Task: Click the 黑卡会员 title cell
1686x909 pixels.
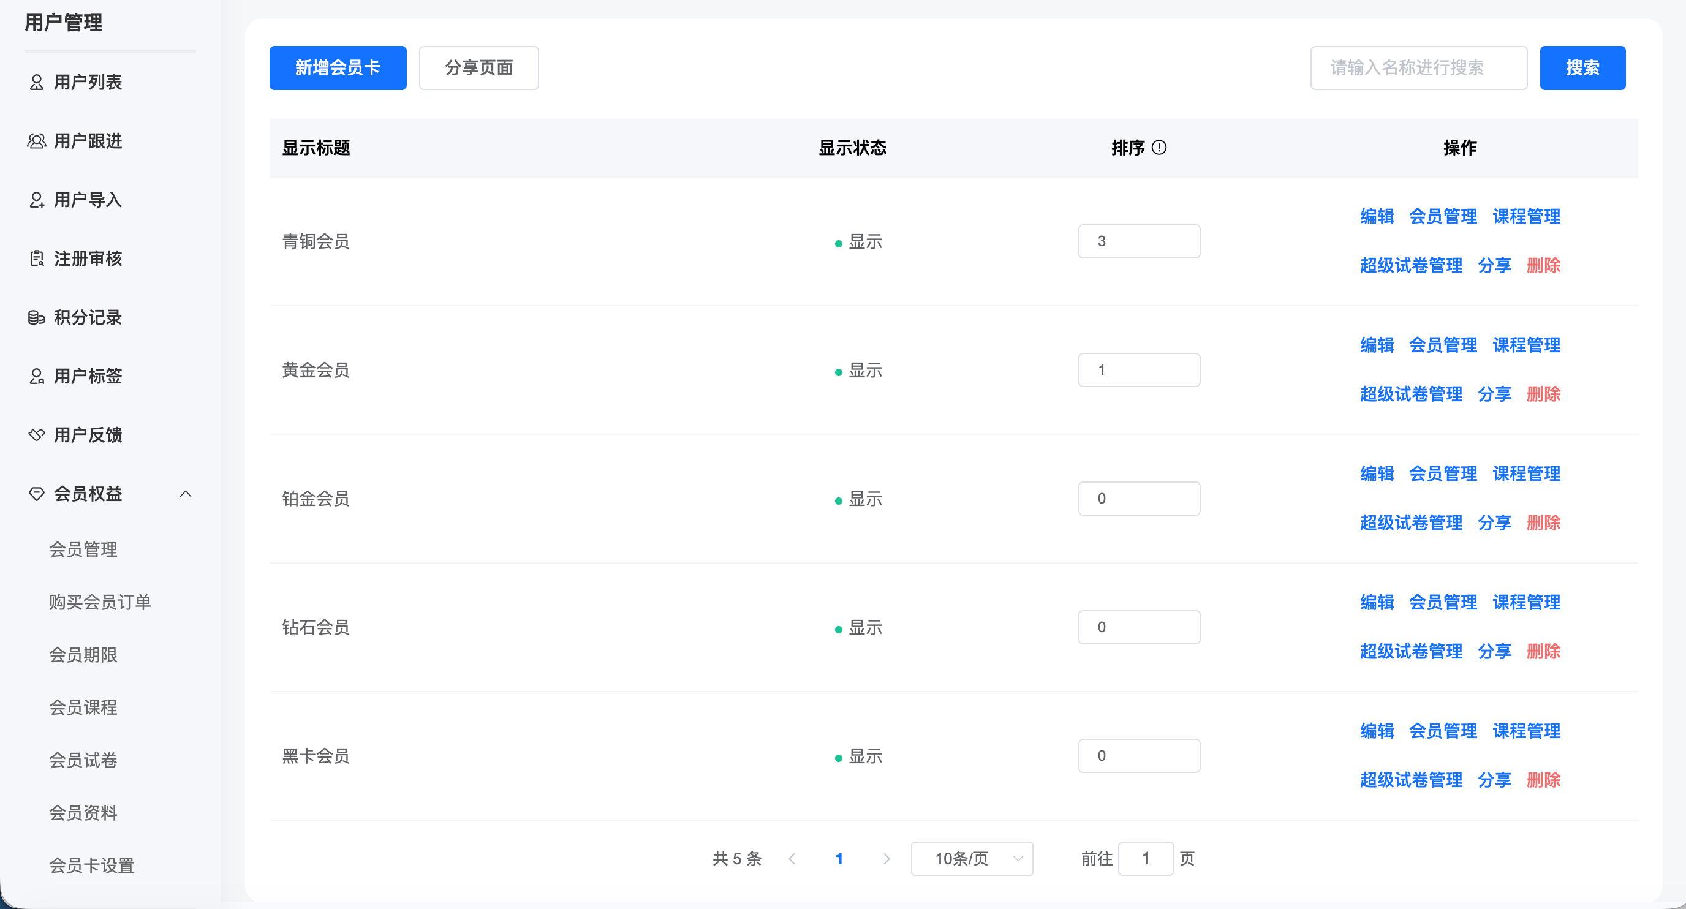Action: tap(316, 756)
